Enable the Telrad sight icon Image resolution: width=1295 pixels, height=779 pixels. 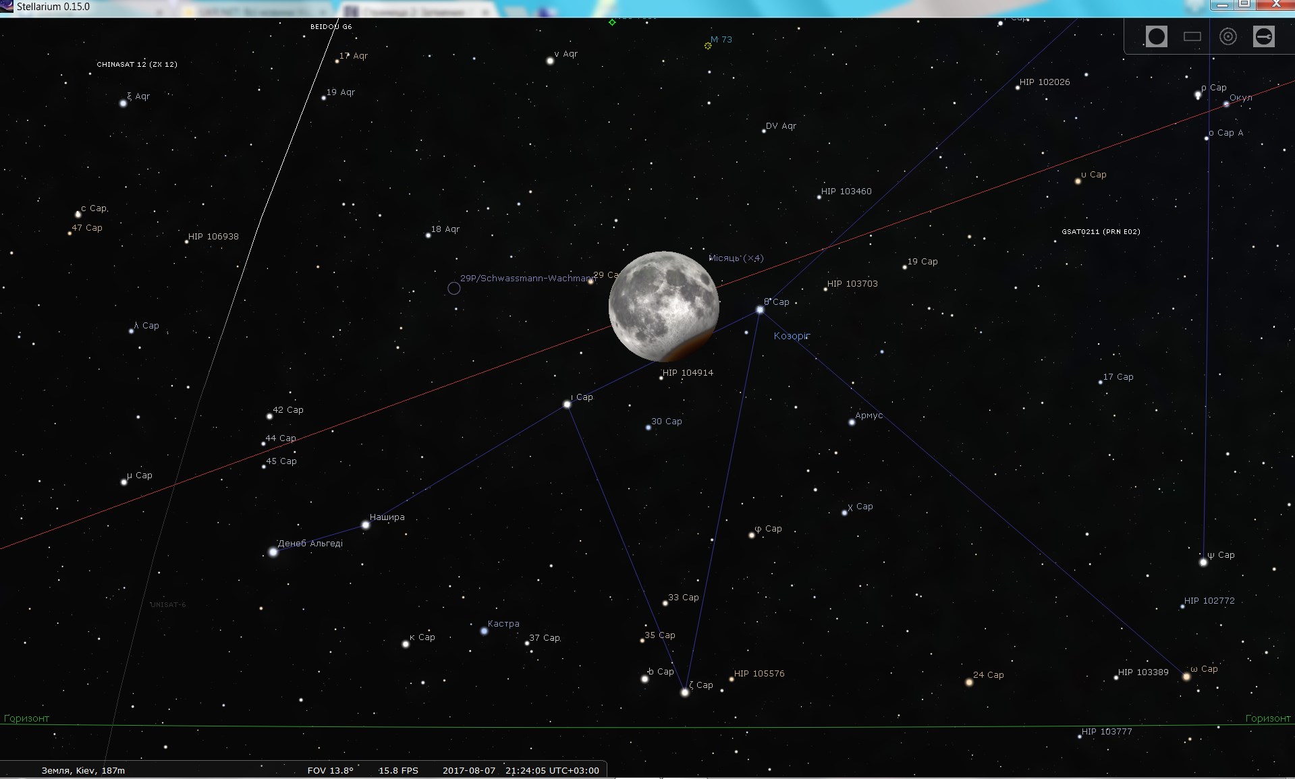click(x=1228, y=36)
